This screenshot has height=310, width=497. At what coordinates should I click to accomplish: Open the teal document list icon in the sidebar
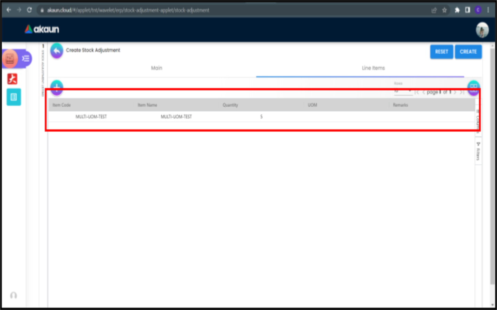pyautogui.click(x=14, y=97)
